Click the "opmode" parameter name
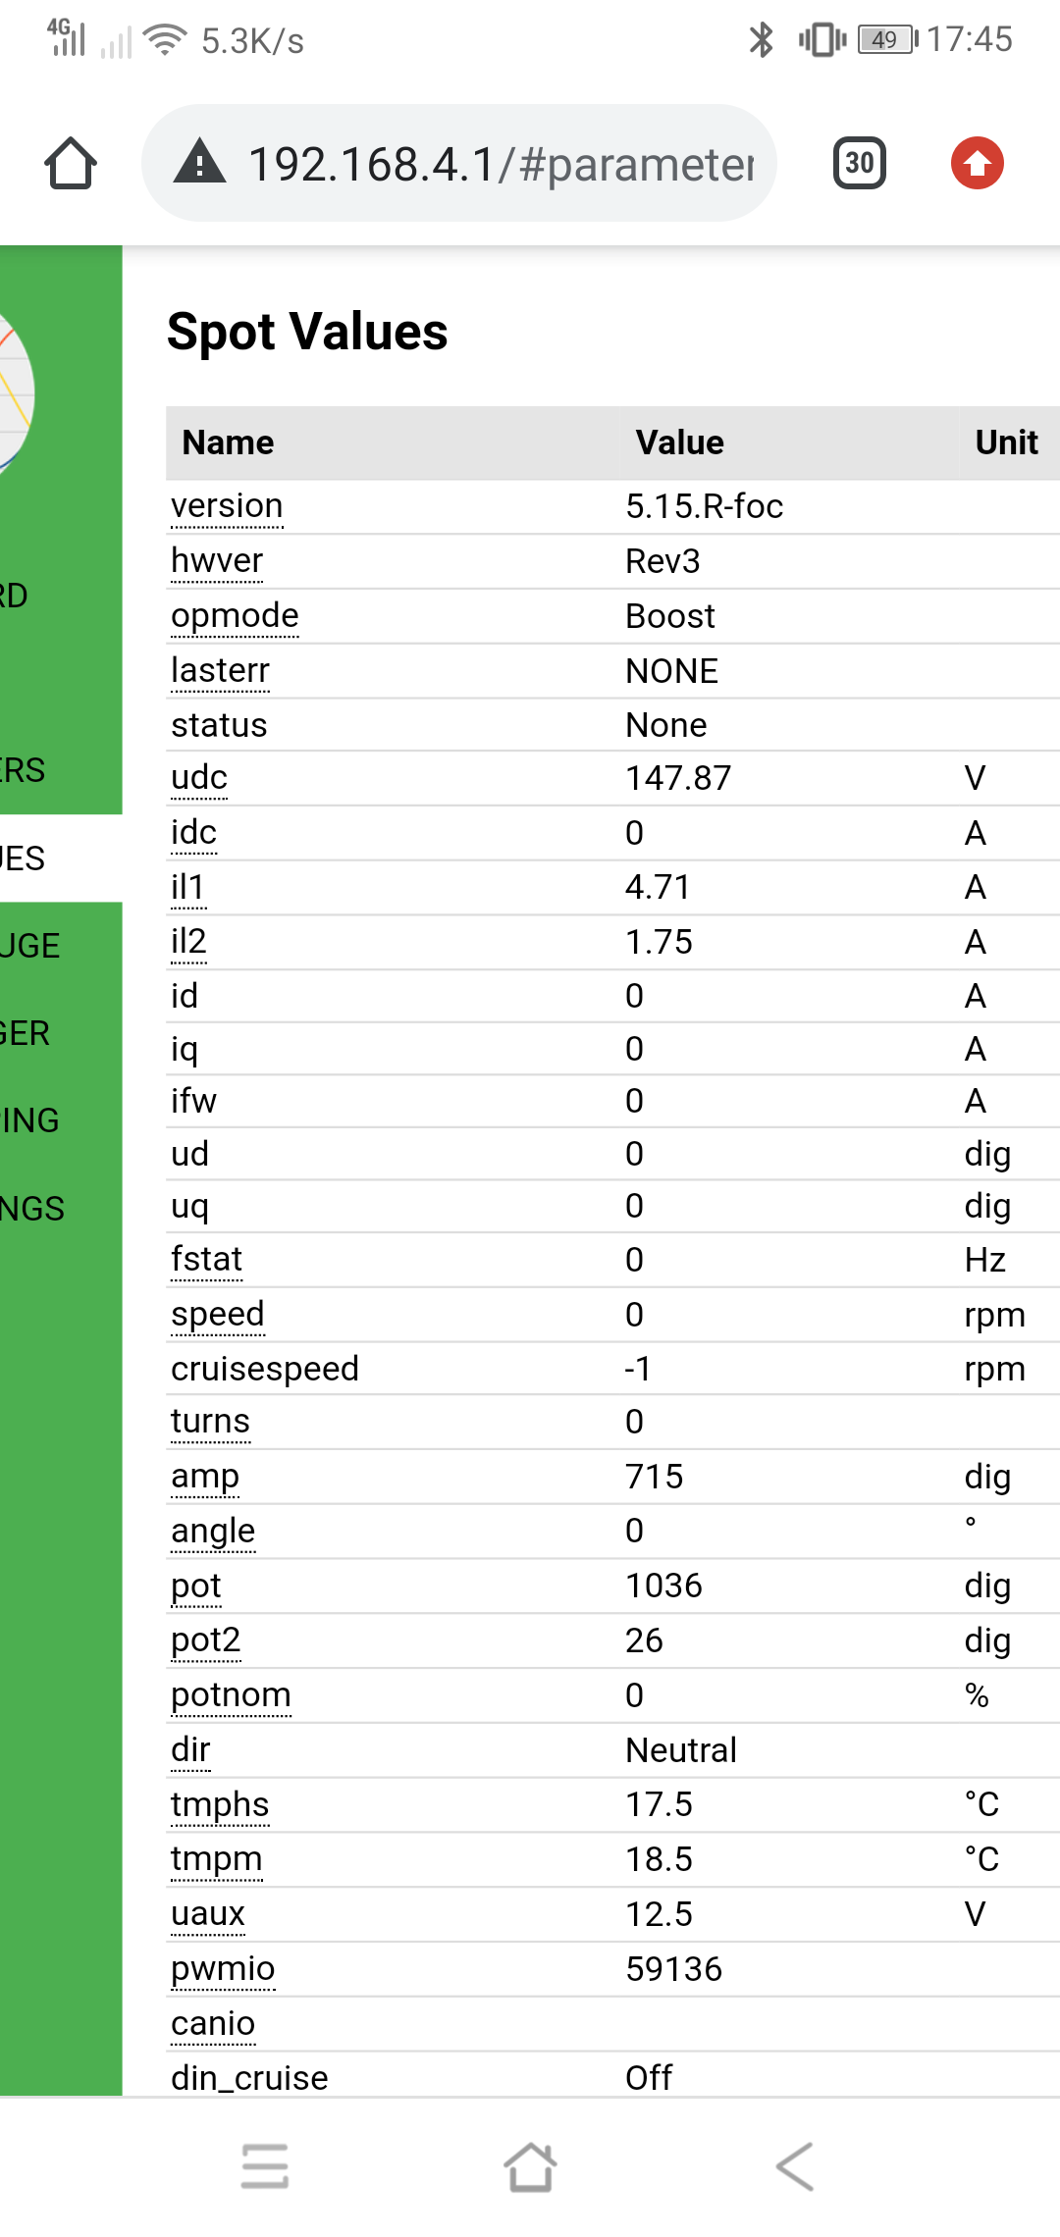The width and height of the screenshot is (1060, 2237). click(x=235, y=616)
